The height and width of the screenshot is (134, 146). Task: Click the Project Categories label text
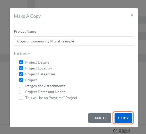click(x=40, y=74)
